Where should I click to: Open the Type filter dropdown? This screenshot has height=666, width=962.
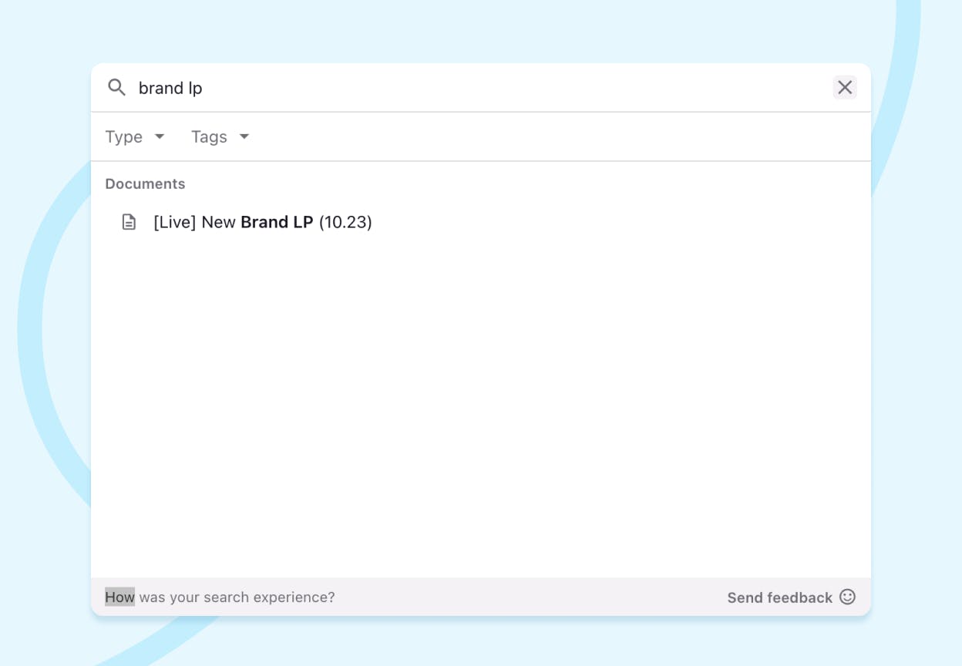tap(135, 136)
